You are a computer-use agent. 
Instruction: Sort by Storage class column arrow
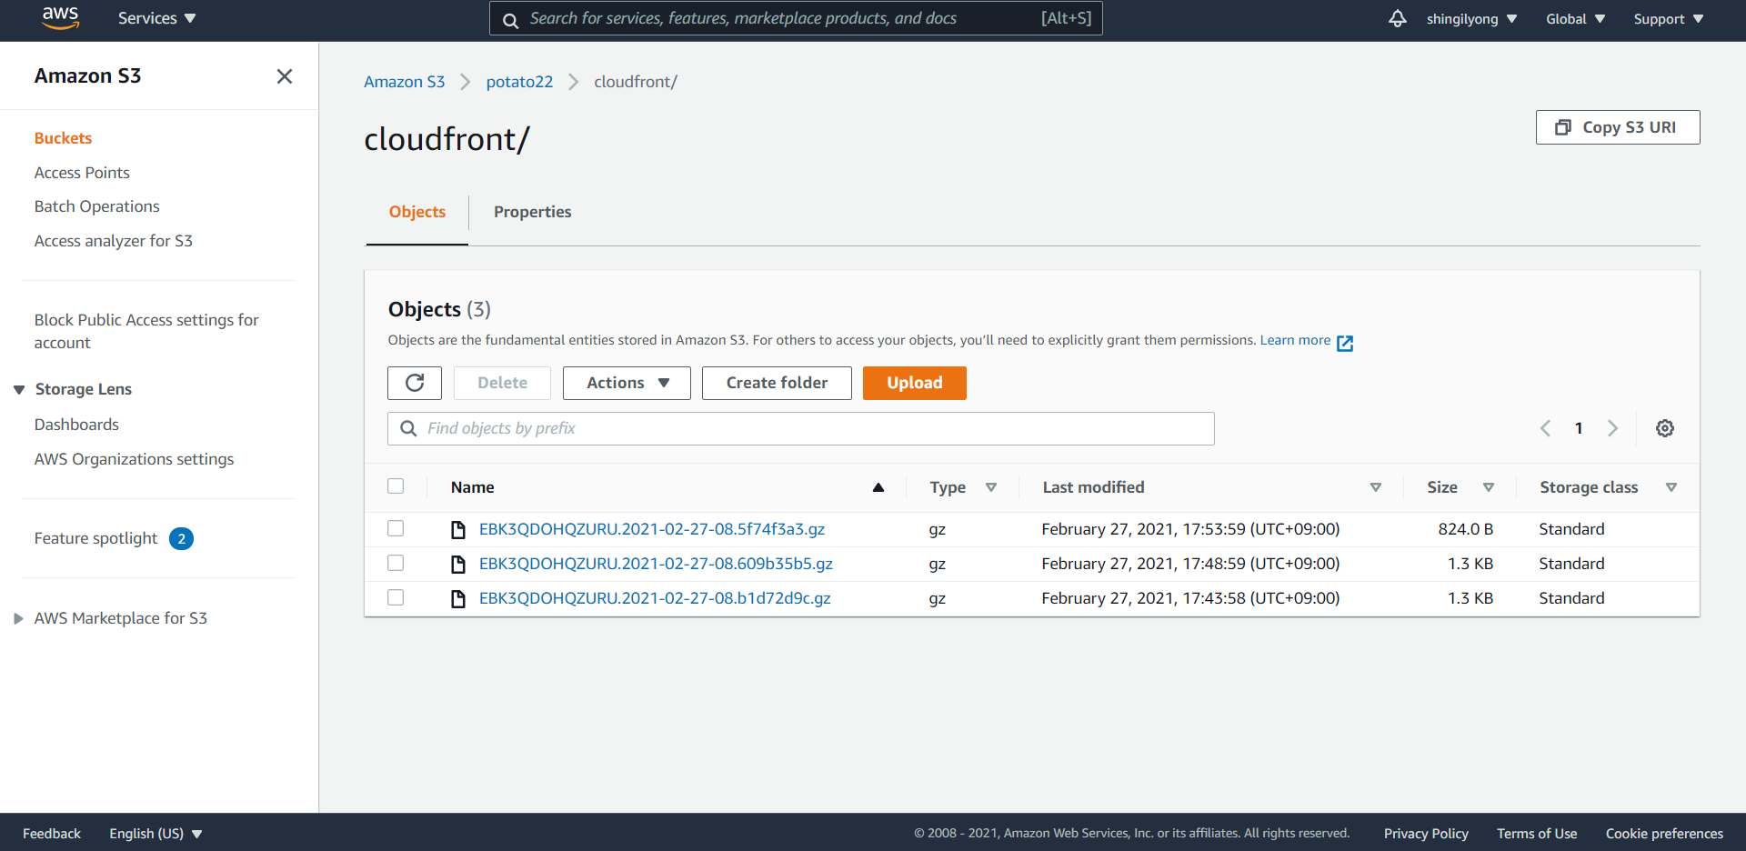click(1671, 487)
